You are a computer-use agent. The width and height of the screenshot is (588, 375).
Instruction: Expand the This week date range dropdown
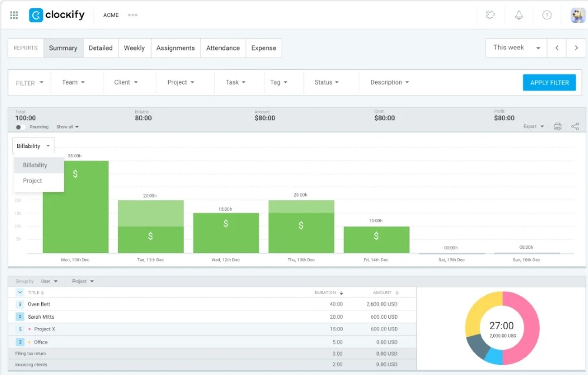(x=516, y=48)
